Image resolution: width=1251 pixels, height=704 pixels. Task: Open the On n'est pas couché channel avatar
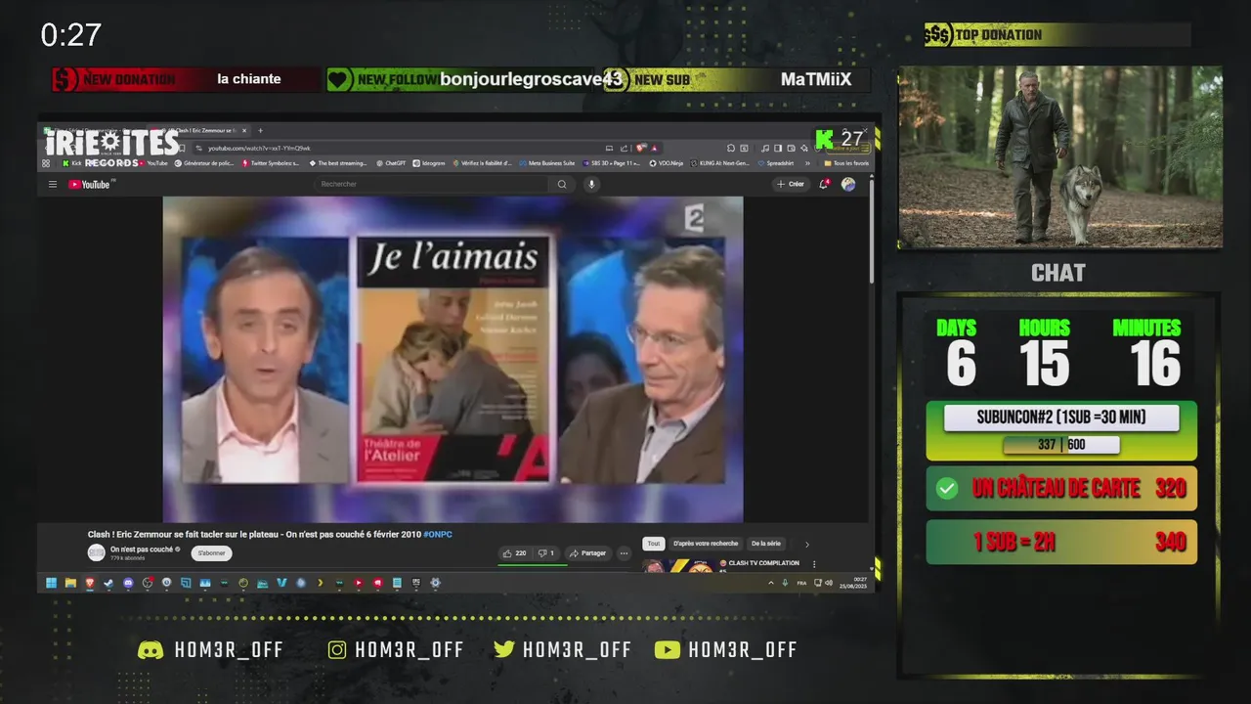96,552
